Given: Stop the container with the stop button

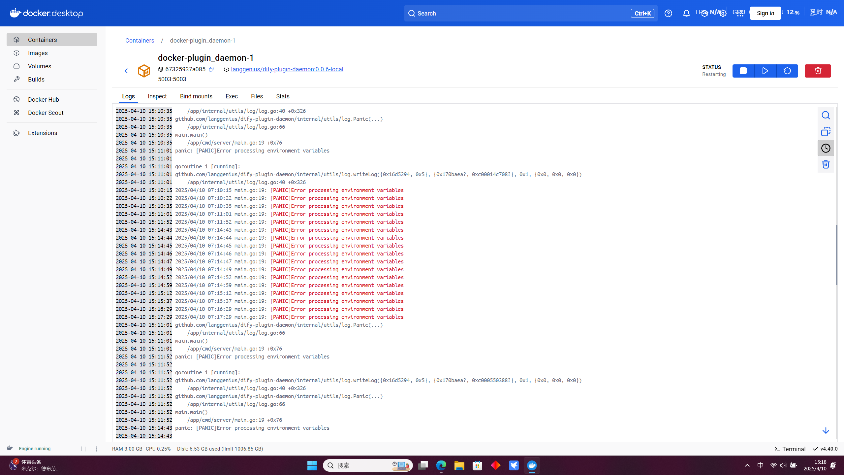Looking at the screenshot, I should click(x=743, y=71).
